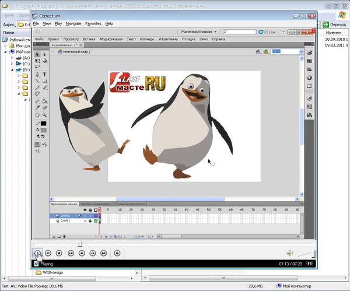Screen dimensions: 350x291
Task: Select the Deco tool
Action: tap(37, 94)
